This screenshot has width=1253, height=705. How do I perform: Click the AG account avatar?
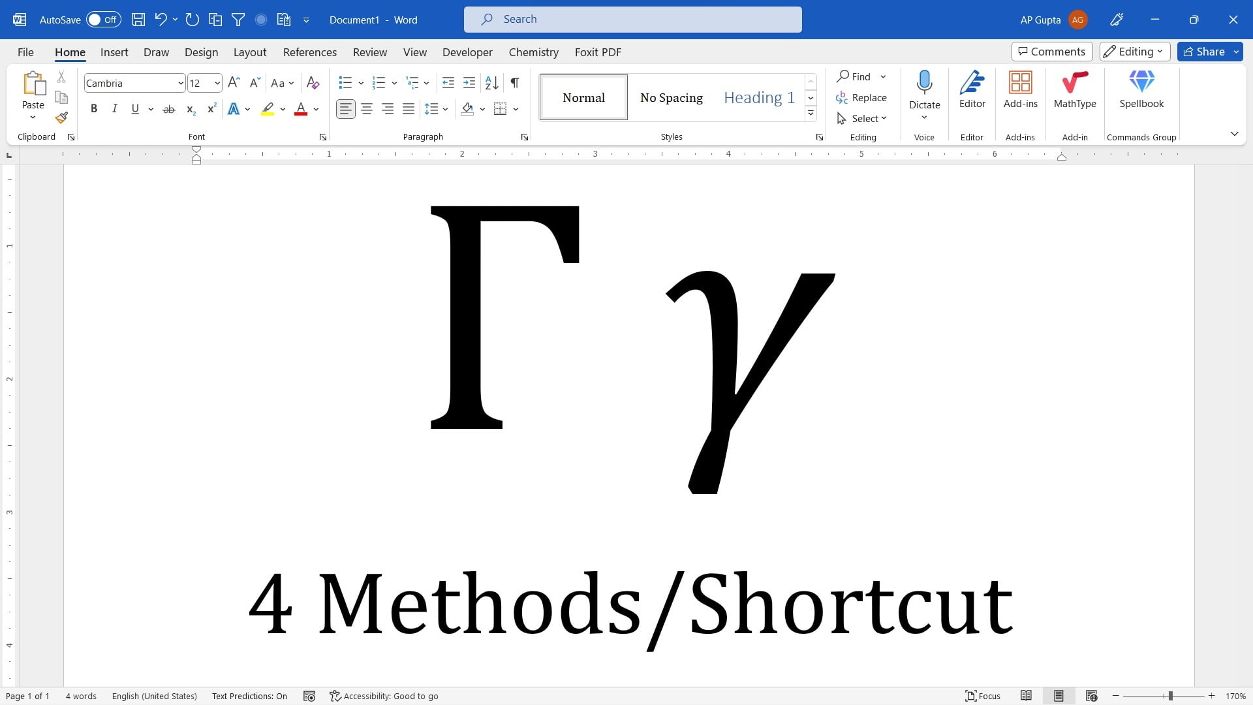(x=1077, y=20)
